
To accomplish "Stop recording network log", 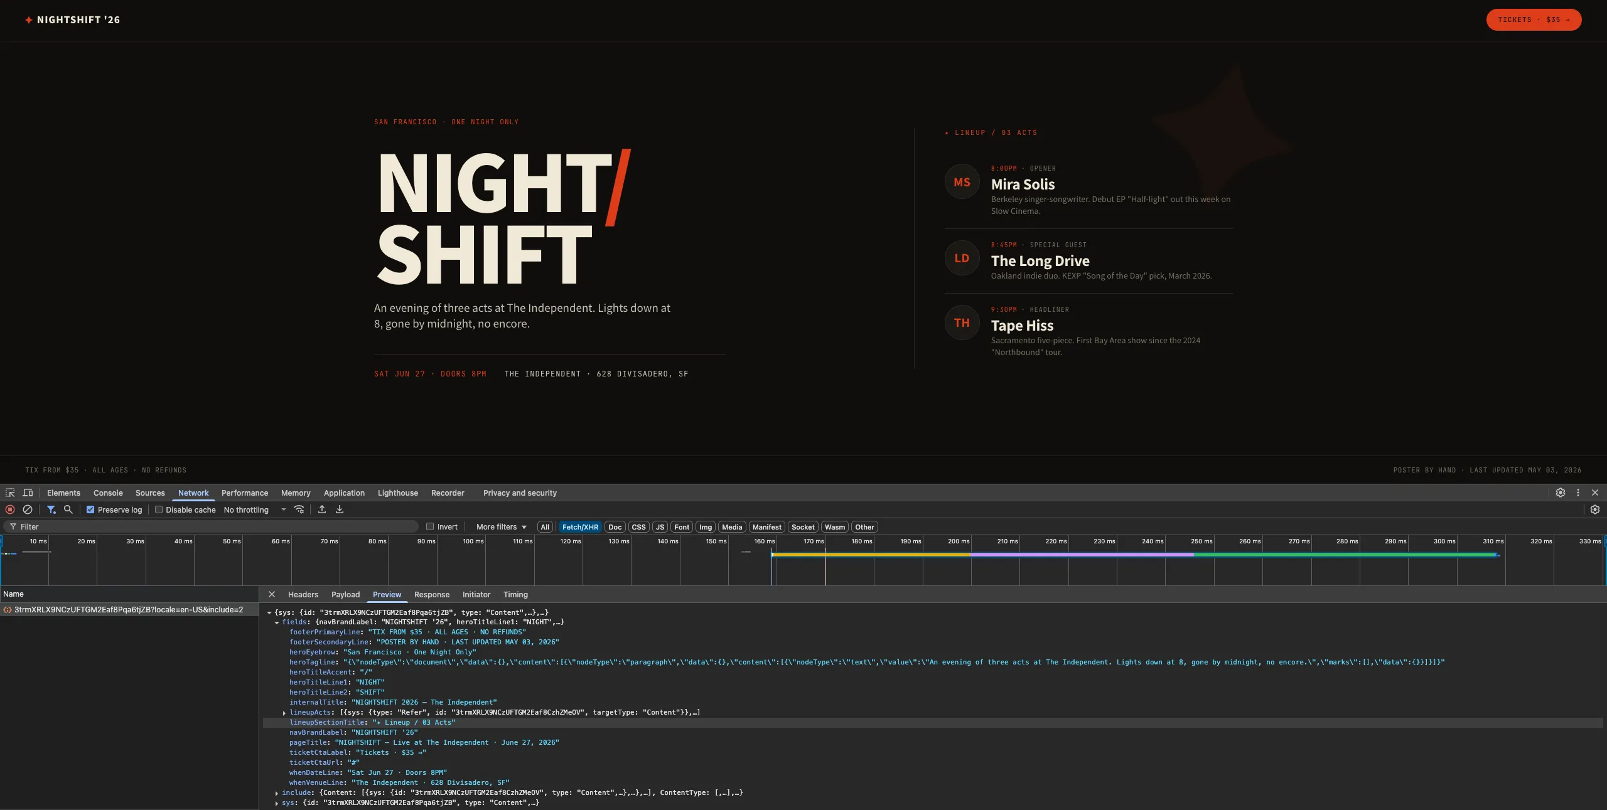I will 10,509.
